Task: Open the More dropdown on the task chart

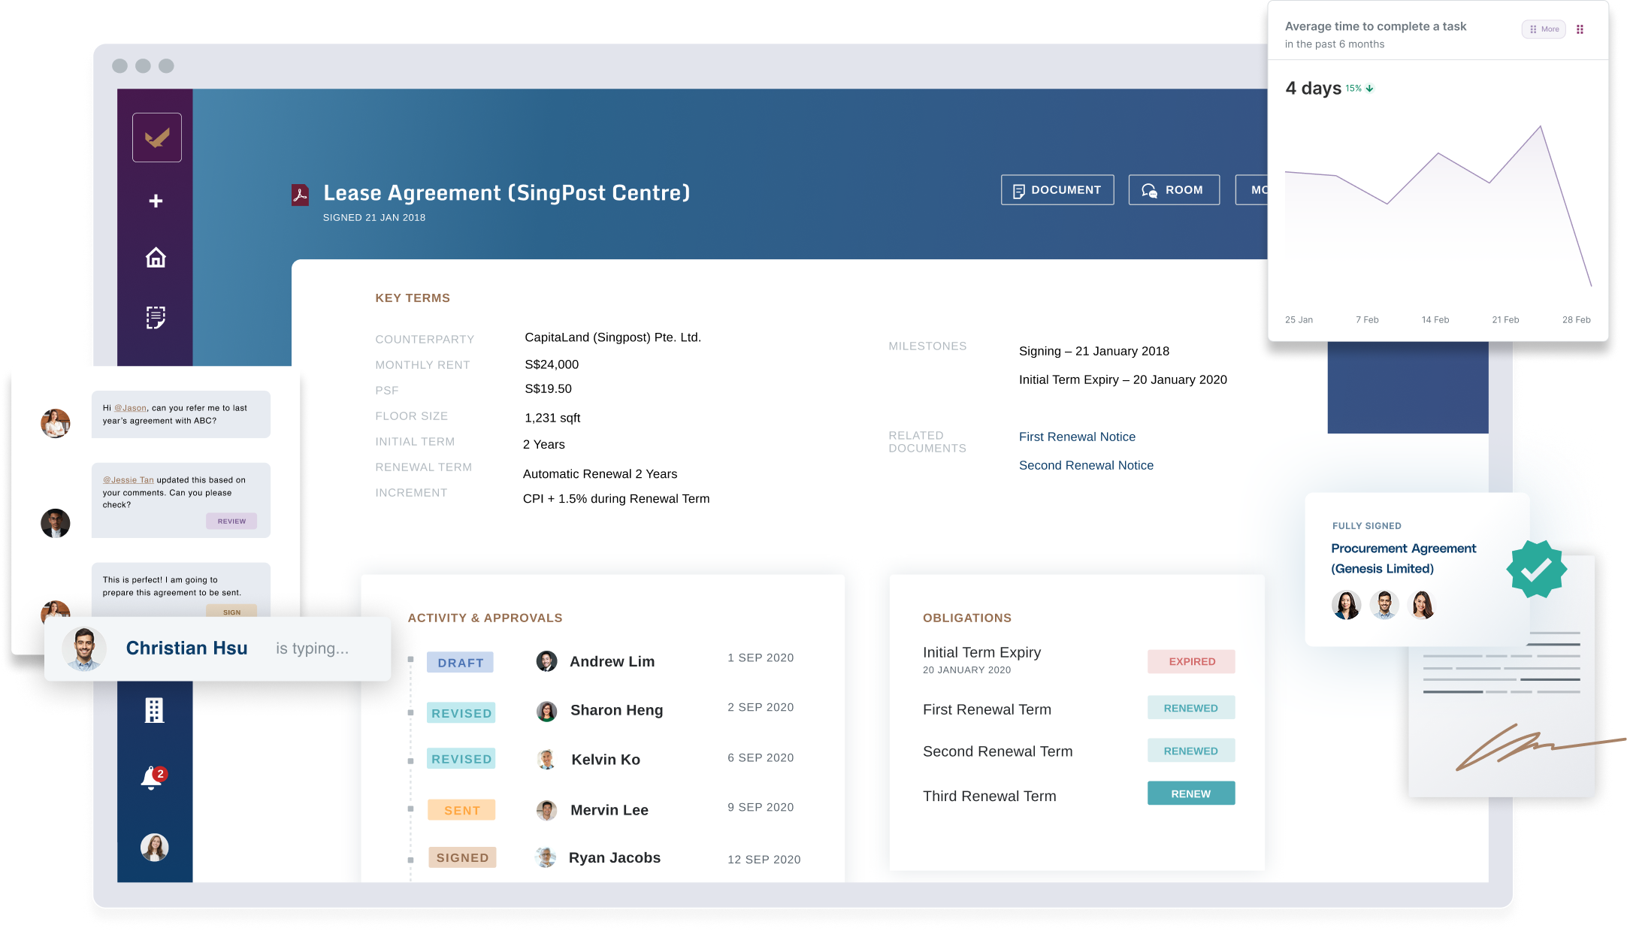Action: [x=1544, y=29]
